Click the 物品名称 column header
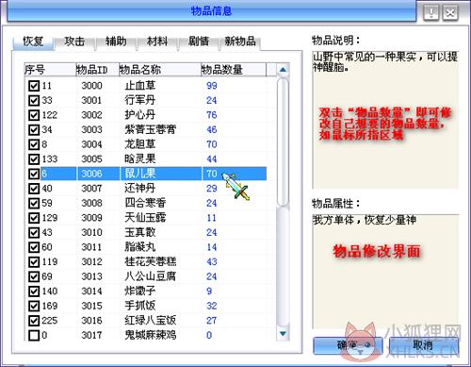471x367 pixels. click(x=160, y=70)
